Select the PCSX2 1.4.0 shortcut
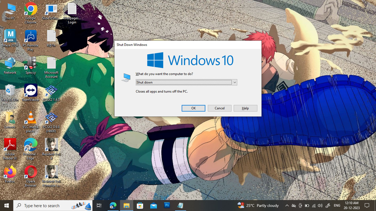This screenshot has width=376, height=211. click(x=51, y=93)
